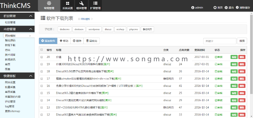Open 整站源码 sidebar item
This screenshot has height=118, width=253.
[x=10, y=40]
